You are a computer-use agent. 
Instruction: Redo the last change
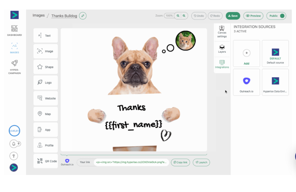215,16
